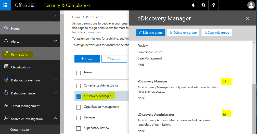The width and height of the screenshot is (257, 134).
Task: Click the Compliance Search role text
Action: pos(150,52)
